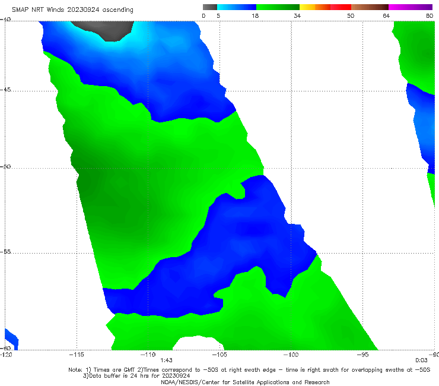Click the latitude label '-55'

[x=5, y=252]
